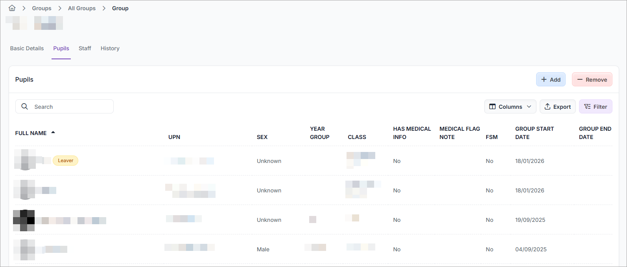Click the home icon in breadcrumb
Screen dimensions: 627x267
point(12,8)
